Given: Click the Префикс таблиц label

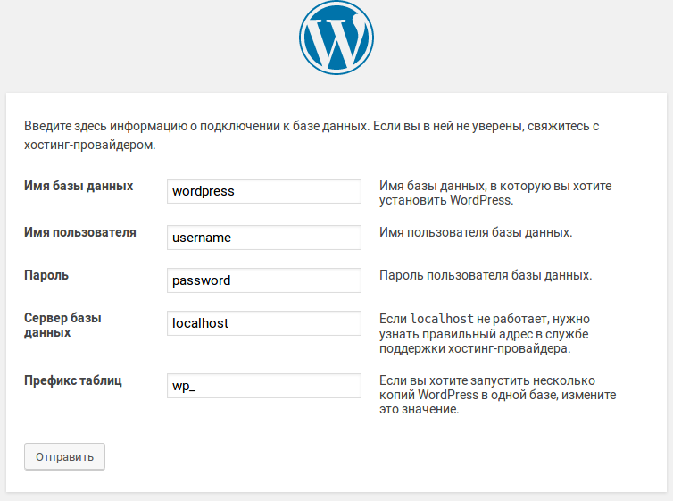Looking at the screenshot, I should 73,380.
